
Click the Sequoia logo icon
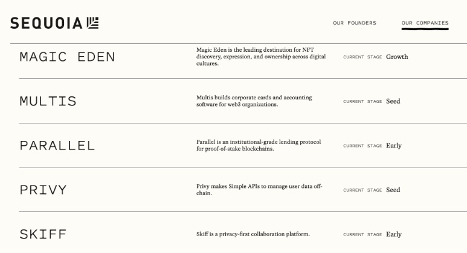[93, 23]
